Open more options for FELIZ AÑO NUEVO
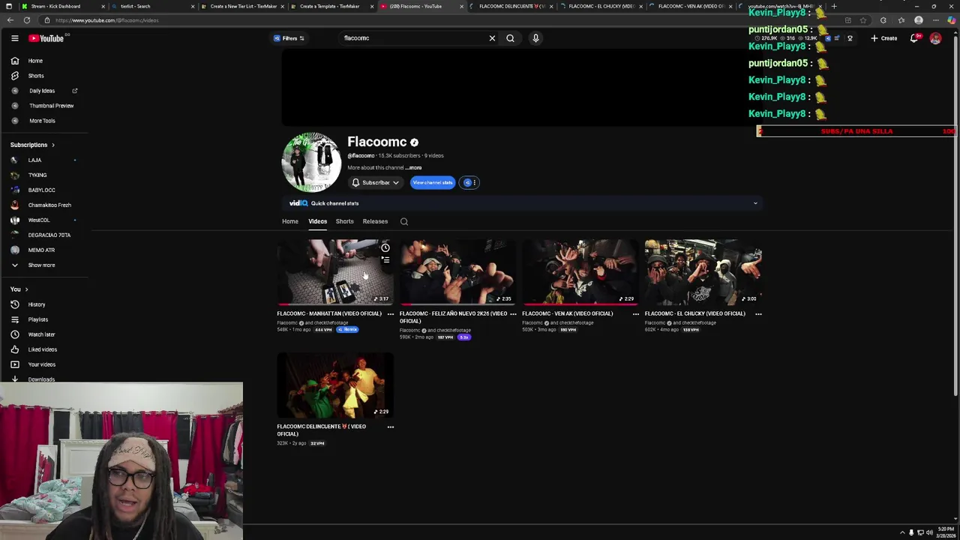The height and width of the screenshot is (540, 960). [x=513, y=314]
